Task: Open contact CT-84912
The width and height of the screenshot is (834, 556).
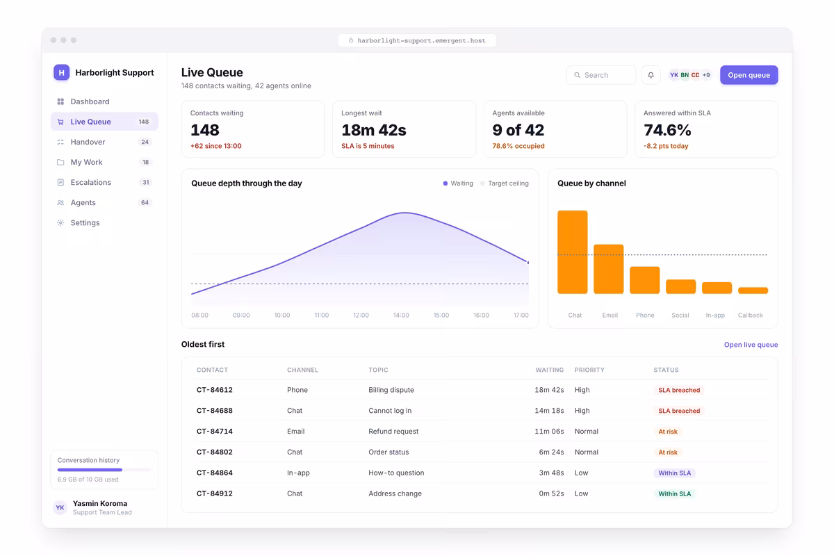Action: tap(215, 493)
